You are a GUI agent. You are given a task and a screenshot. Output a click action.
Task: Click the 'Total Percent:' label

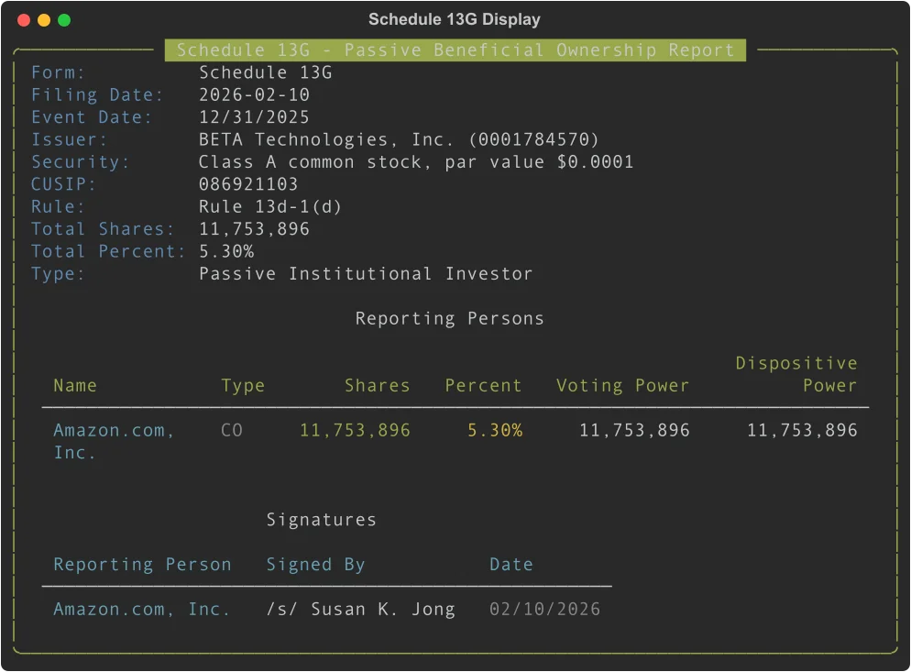click(108, 252)
